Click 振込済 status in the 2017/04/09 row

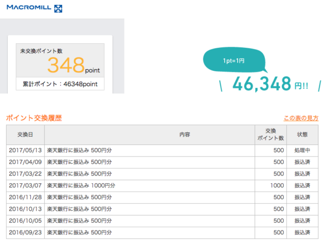coord(302,162)
